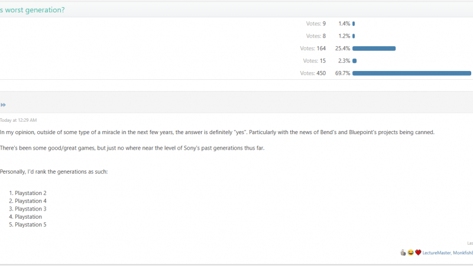This screenshot has height=266, width=473.
Task: Click the 'Playstation 2' list item
Action: point(31,193)
